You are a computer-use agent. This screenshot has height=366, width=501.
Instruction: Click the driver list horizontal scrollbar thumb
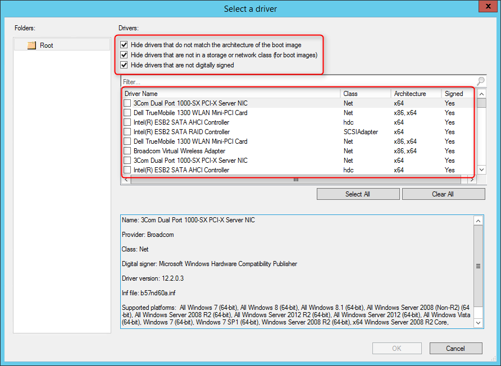pos(296,180)
